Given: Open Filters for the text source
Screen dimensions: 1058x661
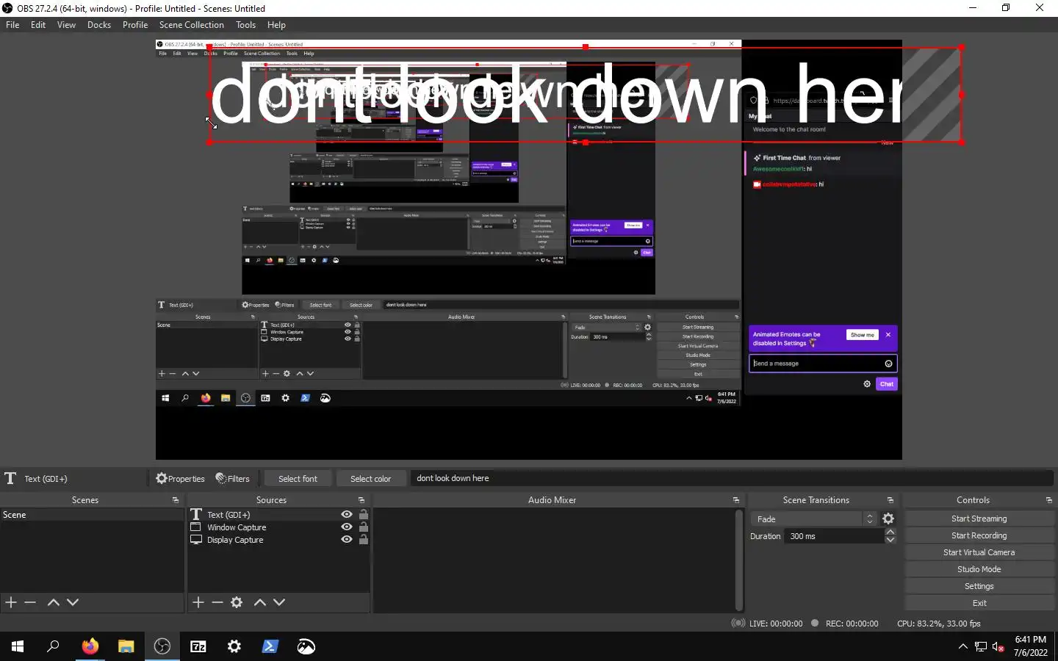Looking at the screenshot, I should [232, 478].
